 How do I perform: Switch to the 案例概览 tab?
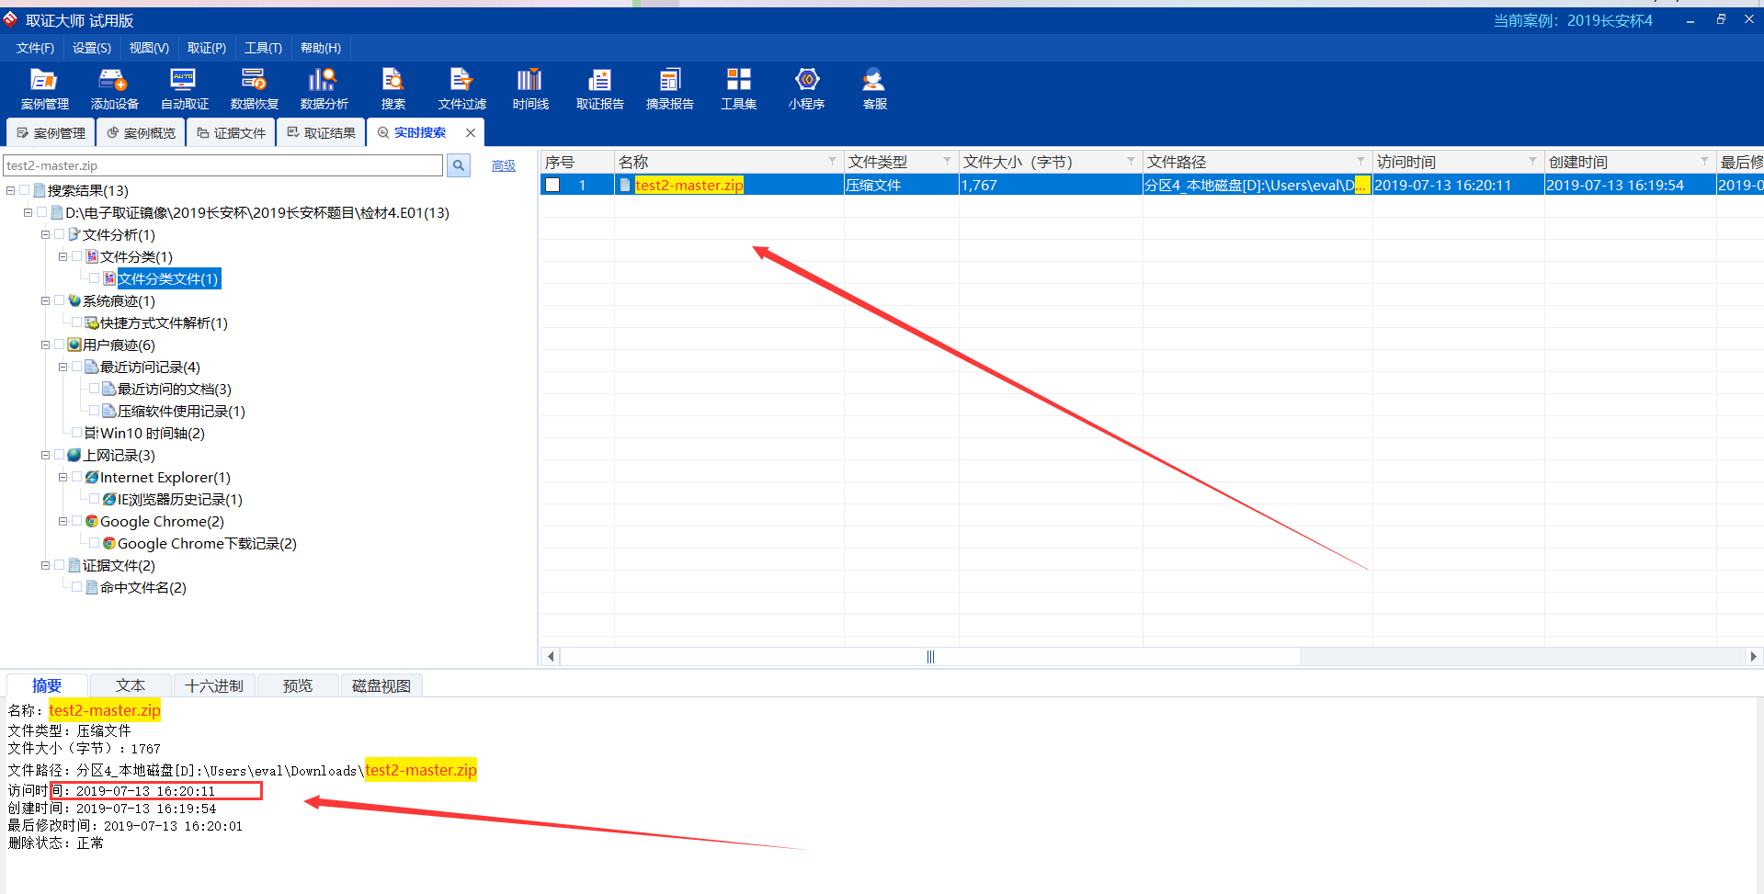click(141, 133)
